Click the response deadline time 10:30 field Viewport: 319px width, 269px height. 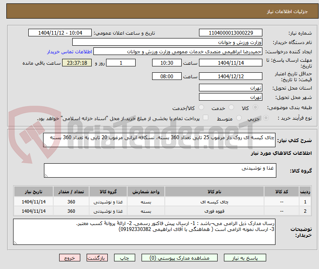167,63
